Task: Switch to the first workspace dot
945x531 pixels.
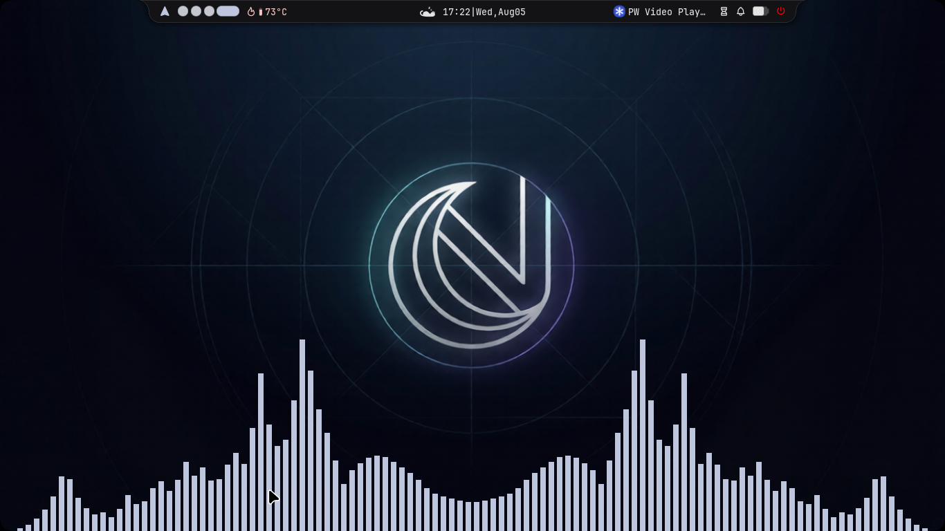Action: [x=183, y=11]
